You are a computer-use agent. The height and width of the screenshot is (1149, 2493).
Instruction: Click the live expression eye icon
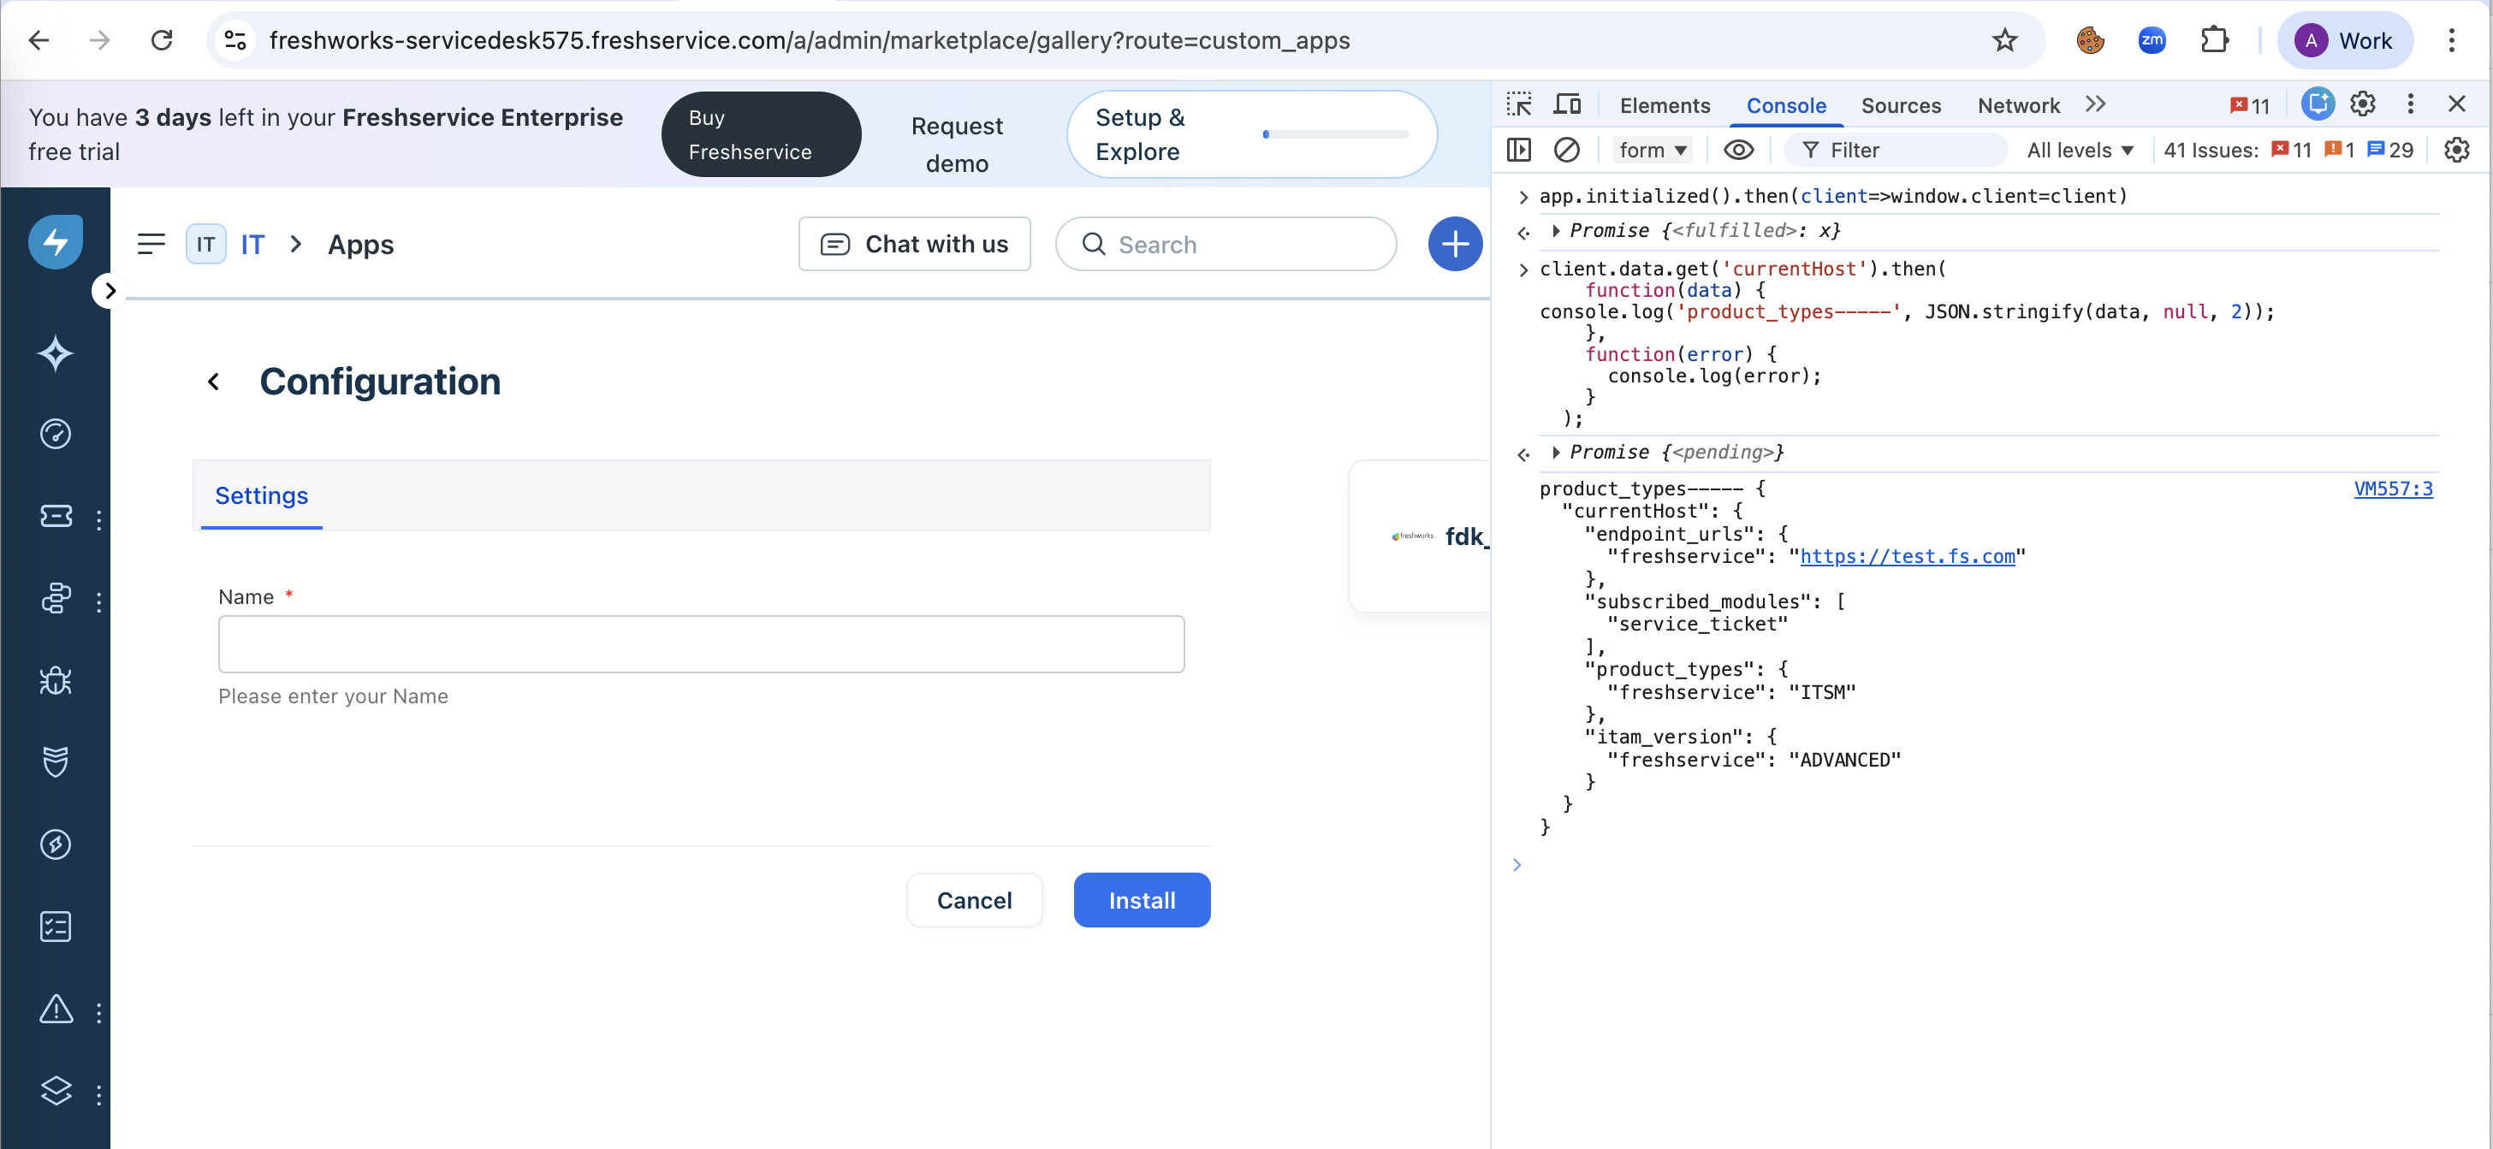click(x=1738, y=150)
